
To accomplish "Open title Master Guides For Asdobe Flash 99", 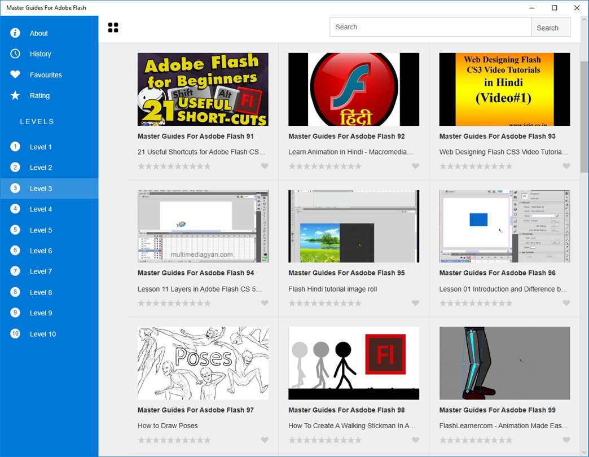I will coord(498,410).
